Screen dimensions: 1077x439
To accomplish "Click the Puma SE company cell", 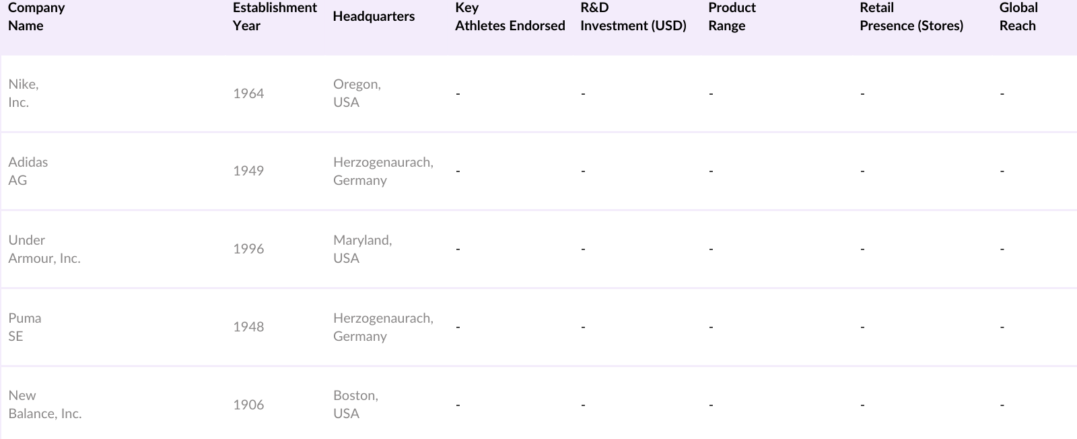I will pyautogui.click(x=24, y=327).
